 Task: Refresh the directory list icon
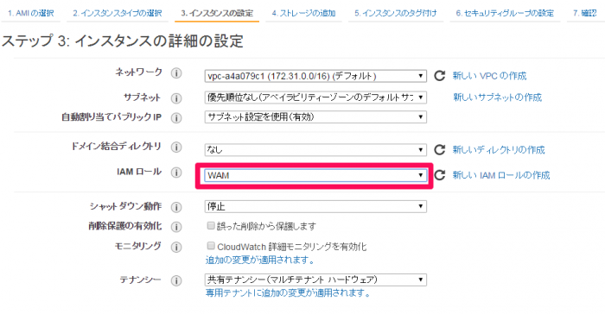[439, 149]
